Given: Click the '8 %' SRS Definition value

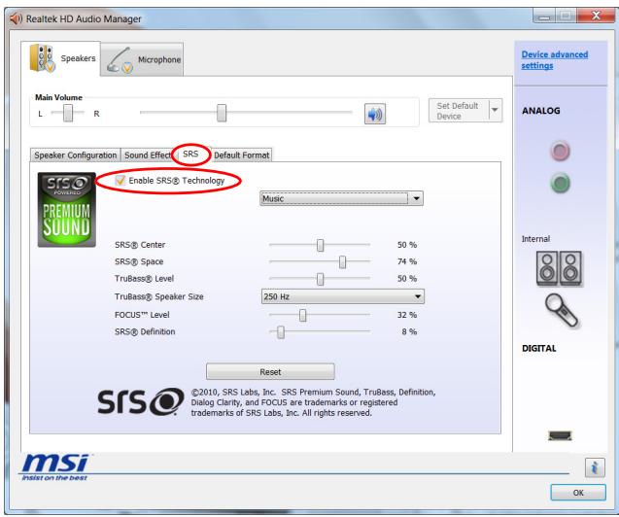Looking at the screenshot, I should [x=409, y=332].
